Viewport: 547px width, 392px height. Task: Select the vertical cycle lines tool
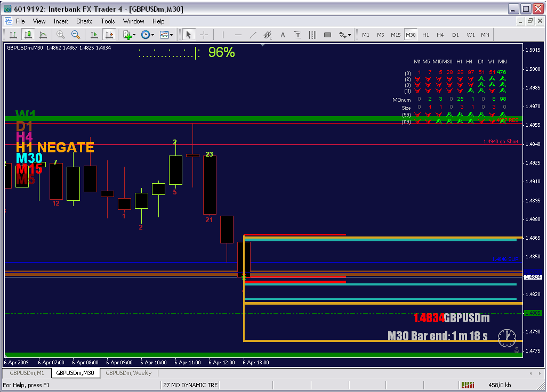[x=312, y=35]
